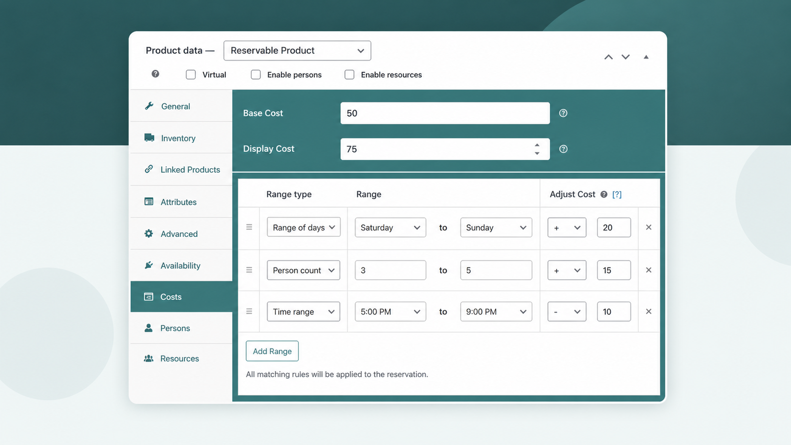Click person count start field showing 3
This screenshot has height=445, width=791.
[390, 270]
